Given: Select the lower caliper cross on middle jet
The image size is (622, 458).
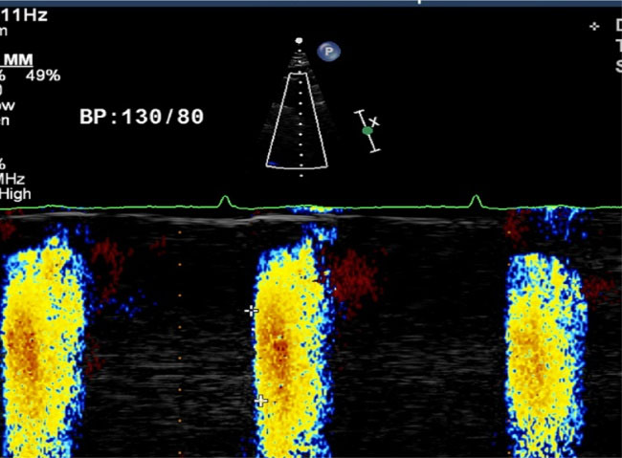Looking at the screenshot, I should coord(260,402).
